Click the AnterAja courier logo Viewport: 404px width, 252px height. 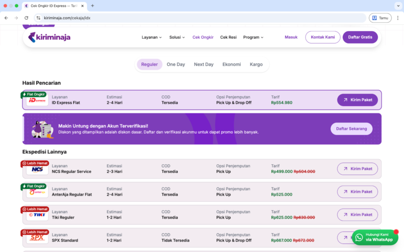coord(37,192)
